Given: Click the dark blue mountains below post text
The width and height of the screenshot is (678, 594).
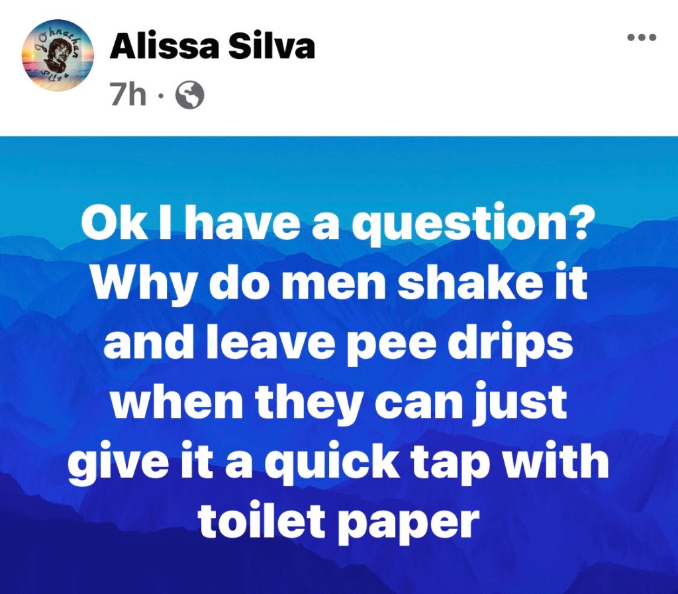Looking at the screenshot, I should pos(339,571).
